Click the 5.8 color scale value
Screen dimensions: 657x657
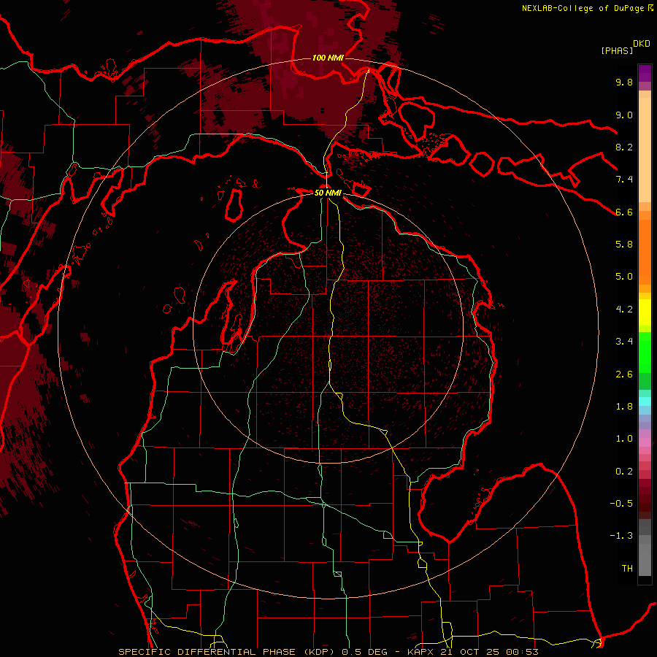[624, 245]
